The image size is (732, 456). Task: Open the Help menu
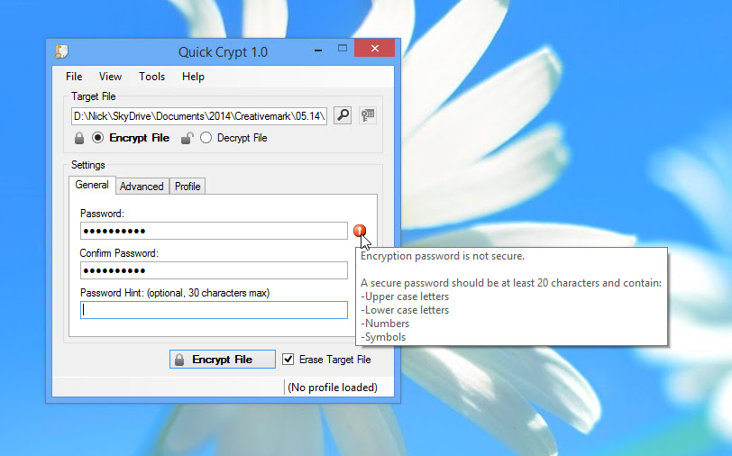coord(193,77)
